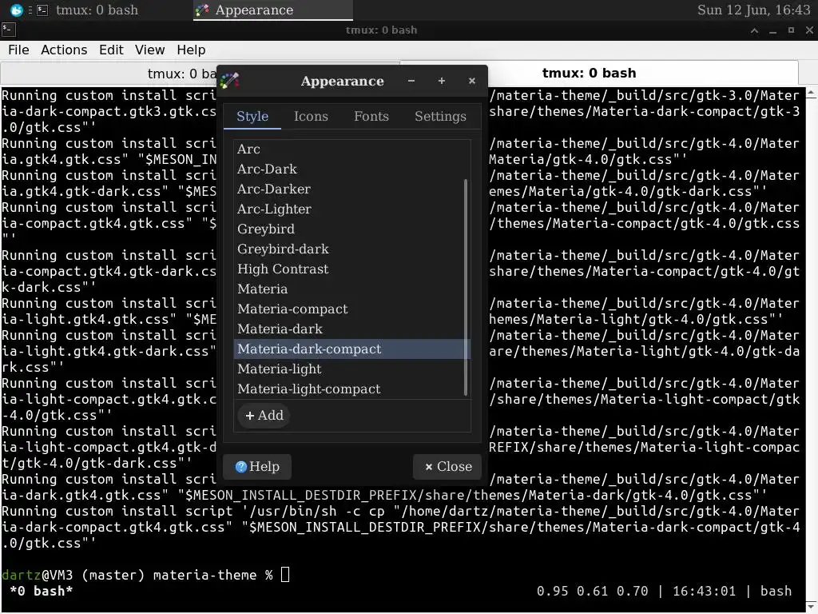Click the Add theme button

[x=264, y=416]
